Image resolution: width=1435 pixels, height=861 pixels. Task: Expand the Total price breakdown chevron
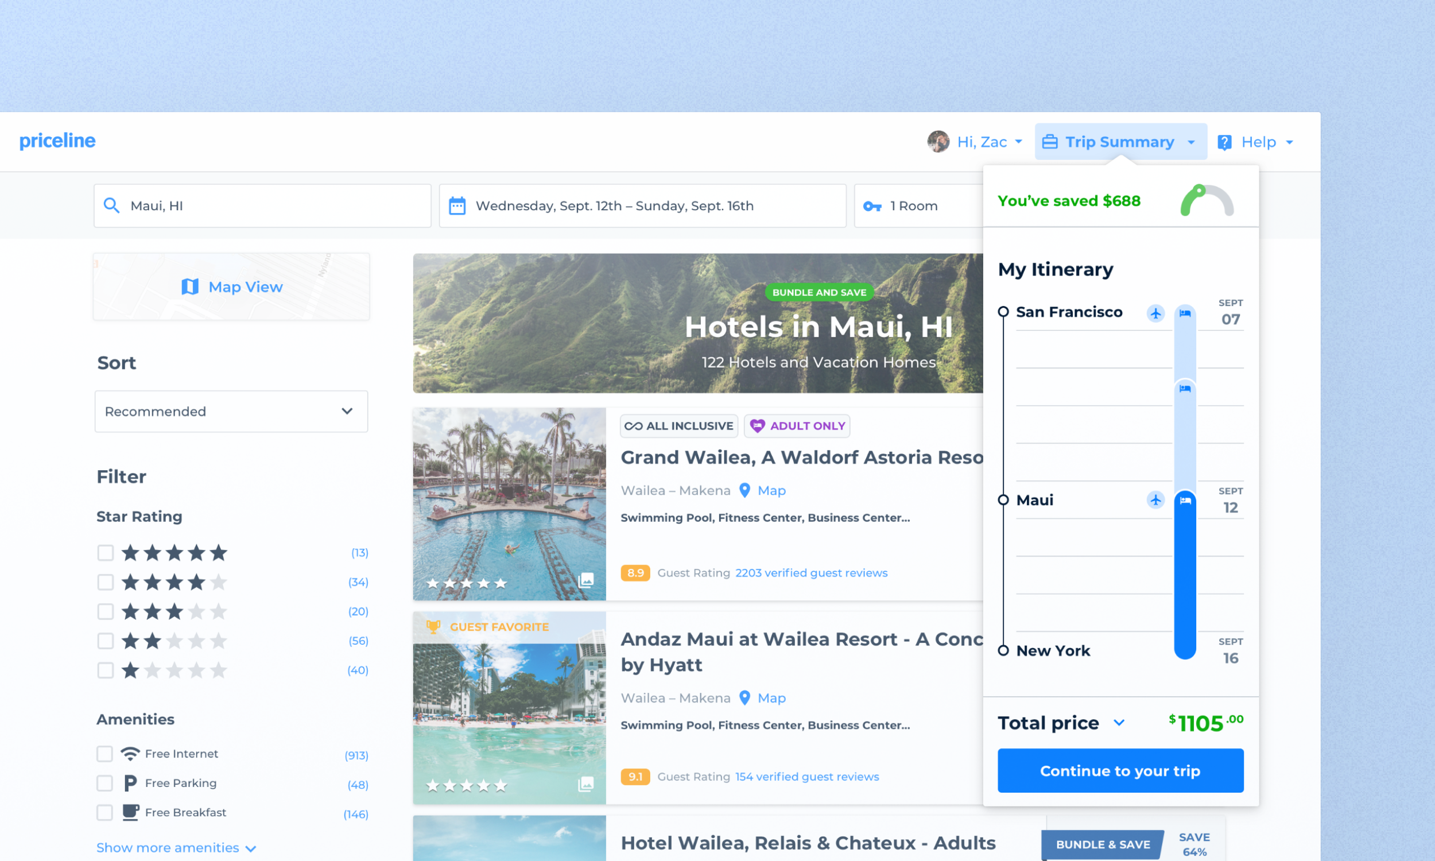point(1119,723)
